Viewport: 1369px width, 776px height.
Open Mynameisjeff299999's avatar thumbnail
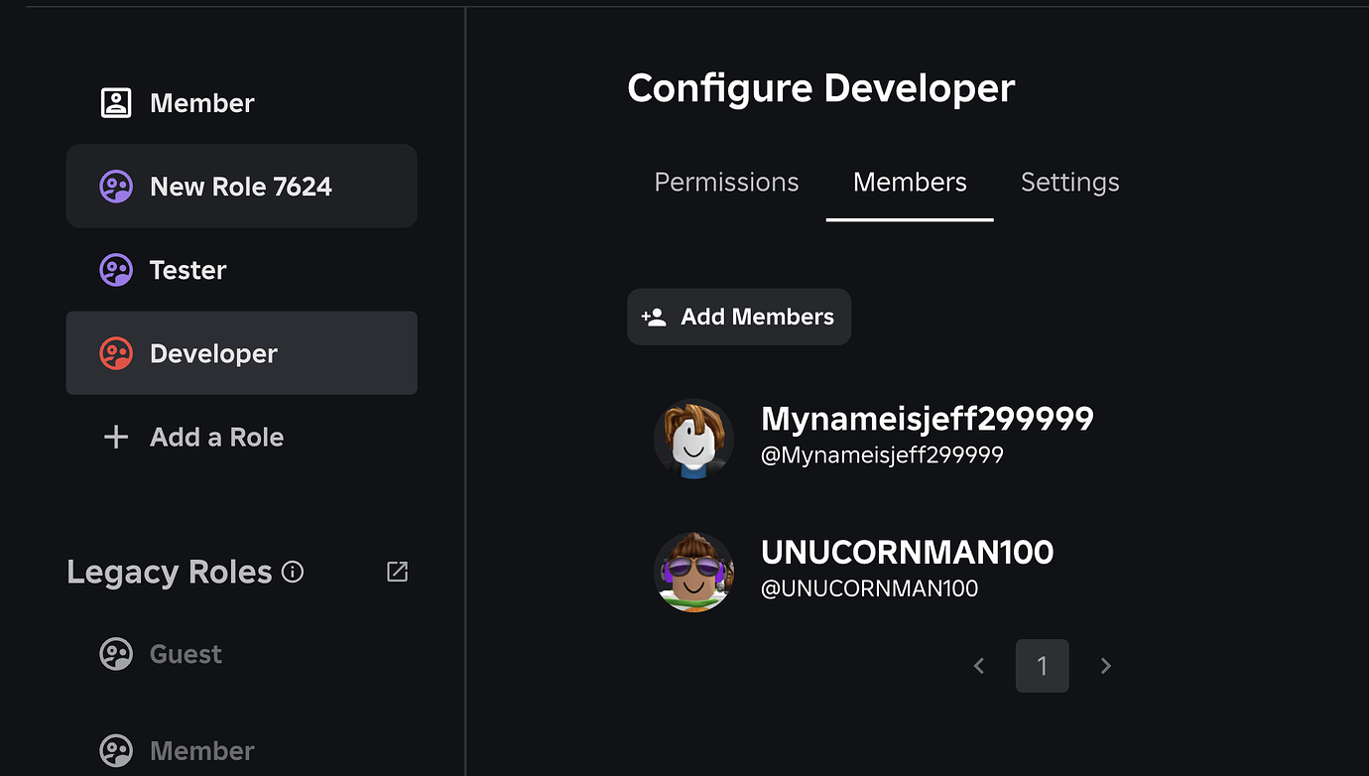coord(693,439)
